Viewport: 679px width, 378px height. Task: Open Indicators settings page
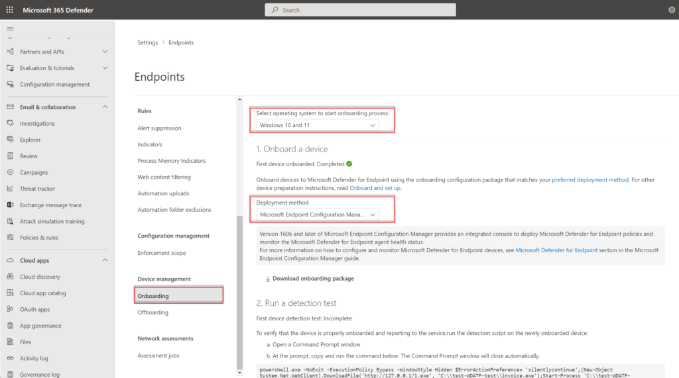tap(150, 144)
